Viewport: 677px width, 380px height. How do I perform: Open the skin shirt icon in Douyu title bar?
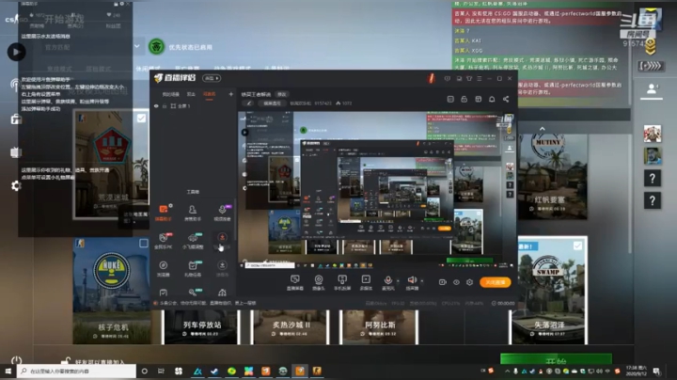coord(469,79)
